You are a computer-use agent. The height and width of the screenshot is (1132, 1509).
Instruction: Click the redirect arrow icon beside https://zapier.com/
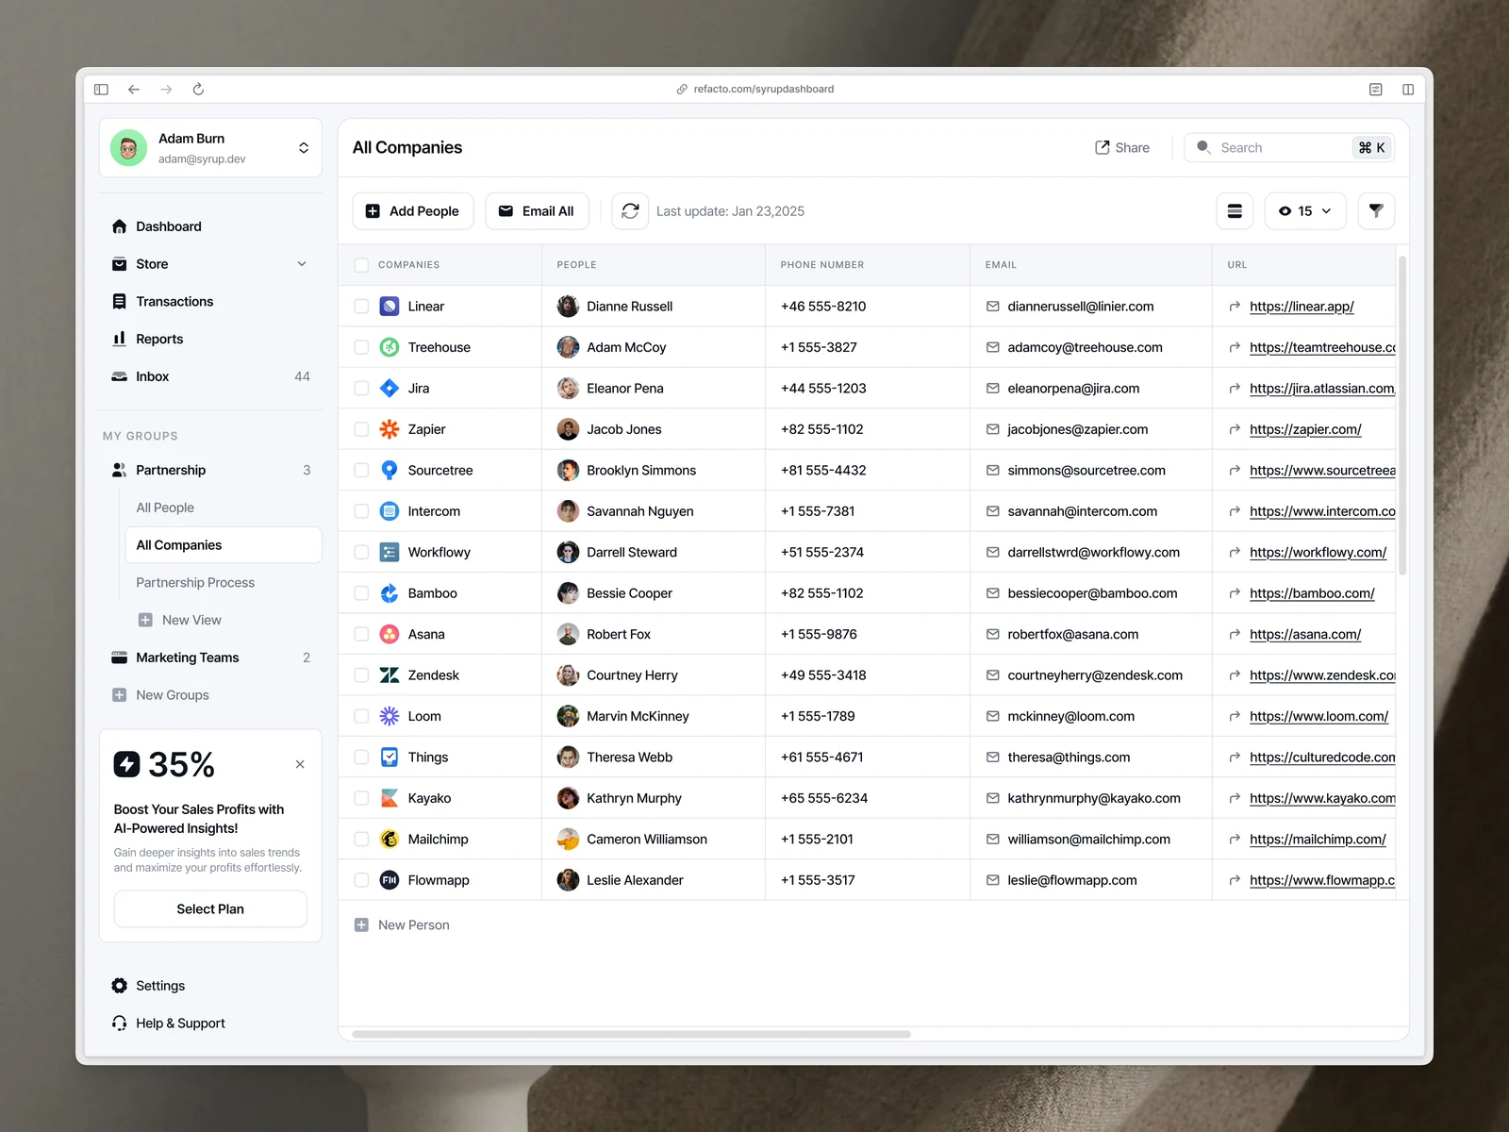click(x=1235, y=429)
